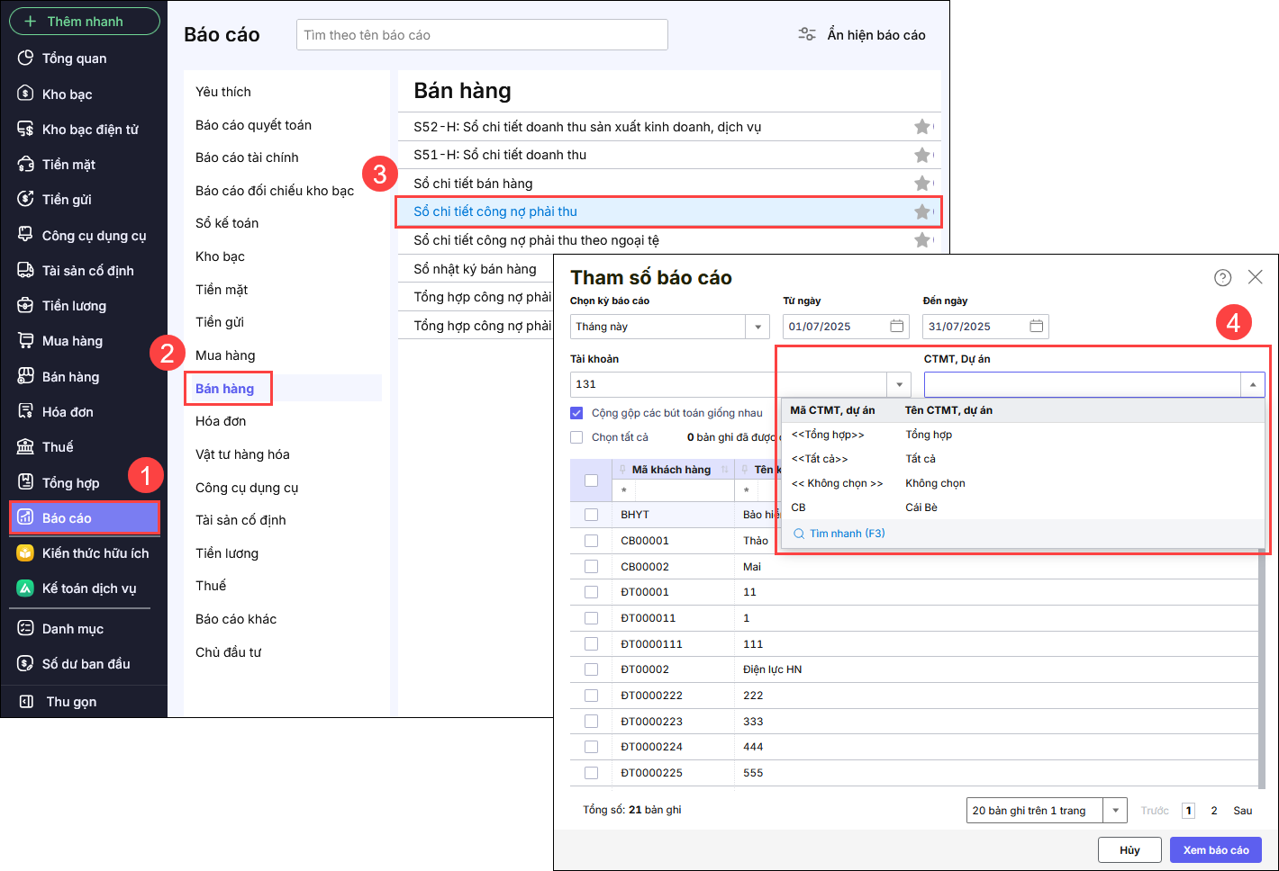Open Kho bạc điện tử sidebar icon
The height and width of the screenshot is (871, 1279).
[26, 129]
